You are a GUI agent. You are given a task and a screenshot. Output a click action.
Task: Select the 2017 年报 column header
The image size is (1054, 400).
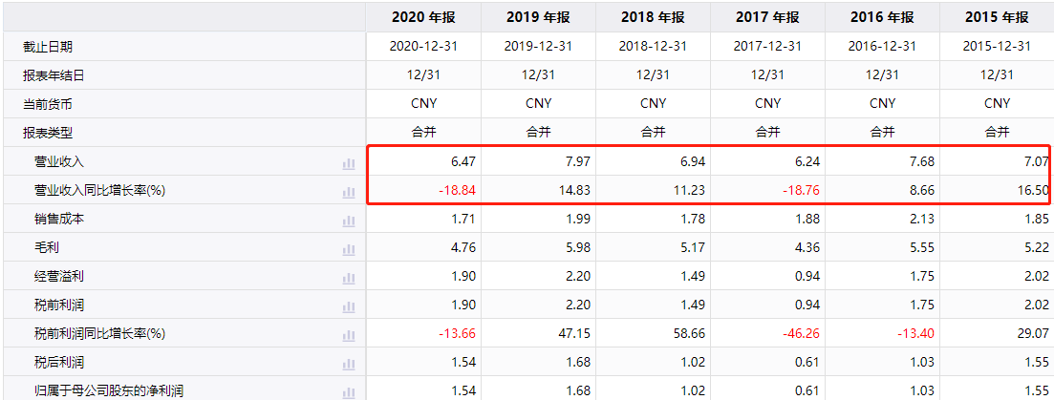click(767, 17)
